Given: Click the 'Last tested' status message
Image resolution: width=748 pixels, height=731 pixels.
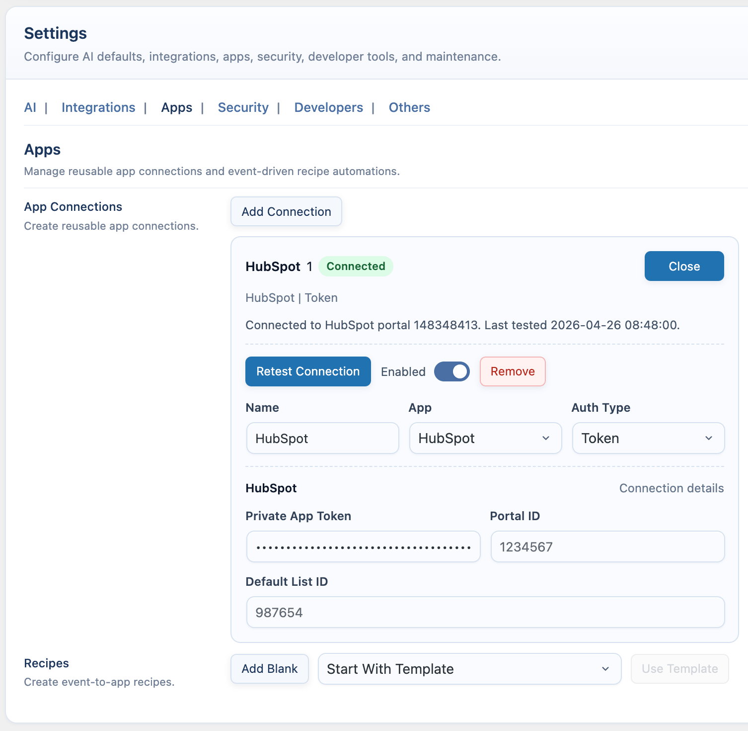Looking at the screenshot, I should 462,325.
